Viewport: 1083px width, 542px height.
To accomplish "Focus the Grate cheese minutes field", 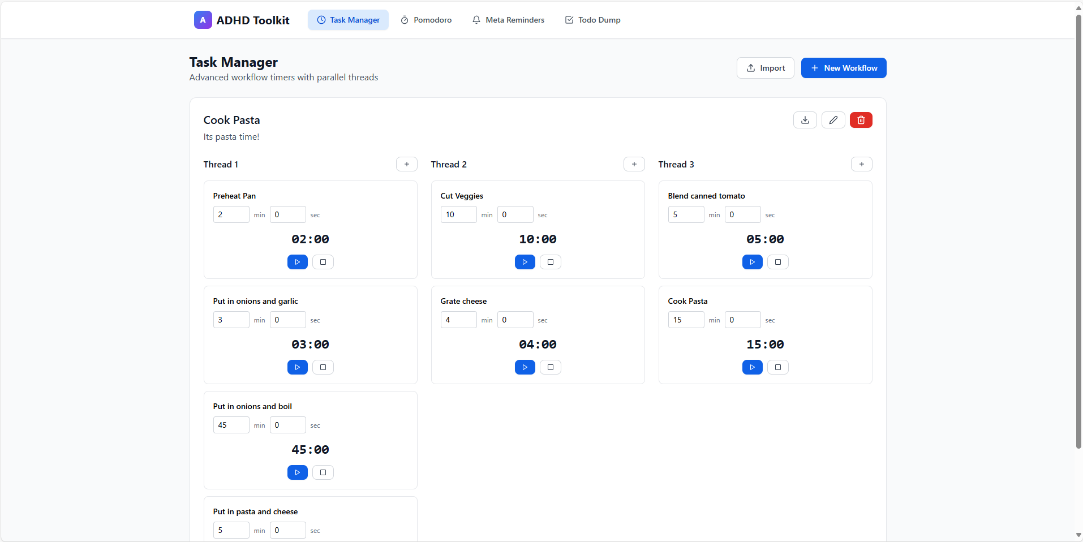I will click(459, 320).
